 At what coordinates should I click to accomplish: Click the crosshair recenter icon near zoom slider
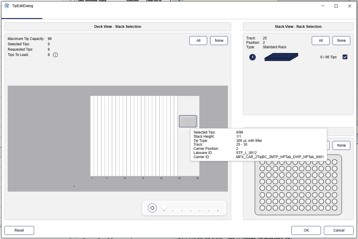pyautogui.click(x=152, y=208)
